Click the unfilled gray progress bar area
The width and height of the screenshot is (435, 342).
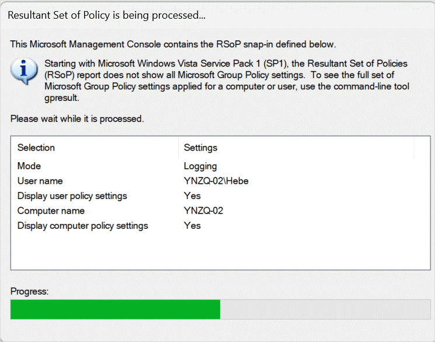(x=325, y=309)
